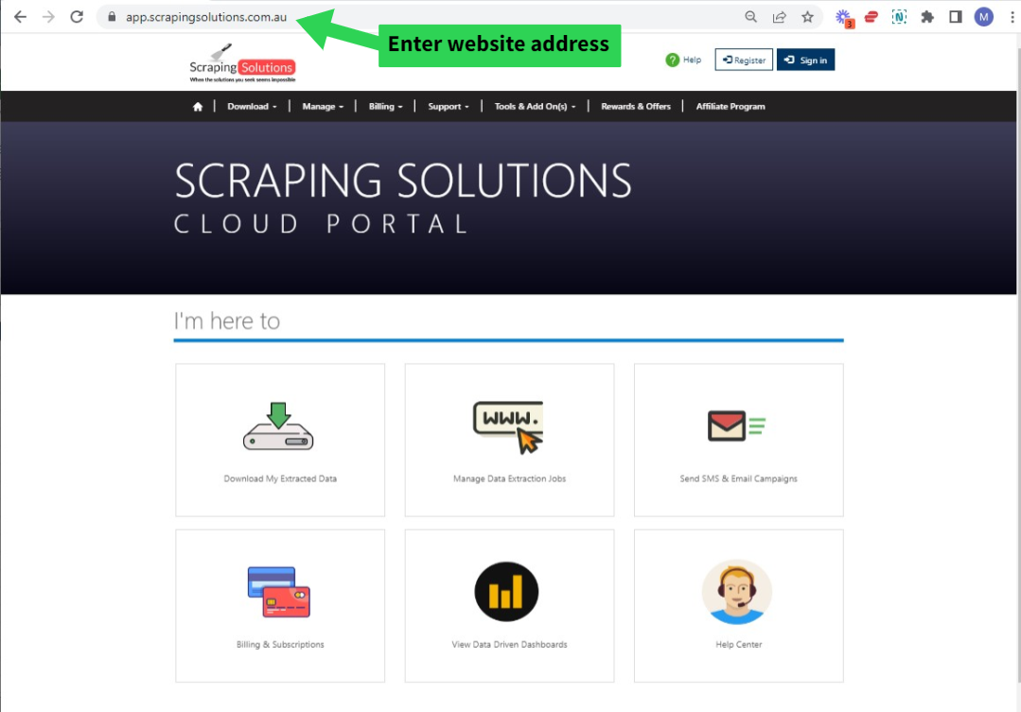The image size is (1021, 712).
Task: Open the Chrome three-dot menu
Action: click(x=1012, y=17)
